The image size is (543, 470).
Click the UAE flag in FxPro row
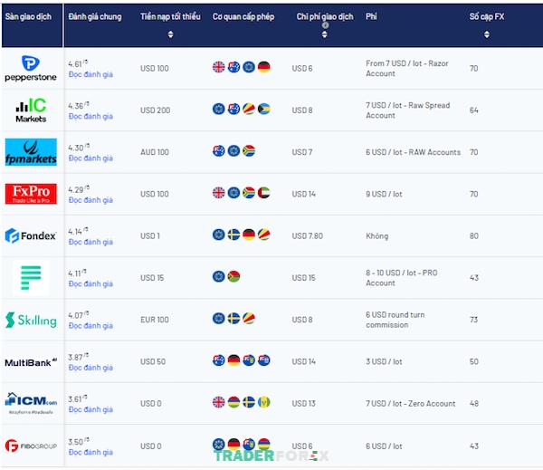click(264, 193)
